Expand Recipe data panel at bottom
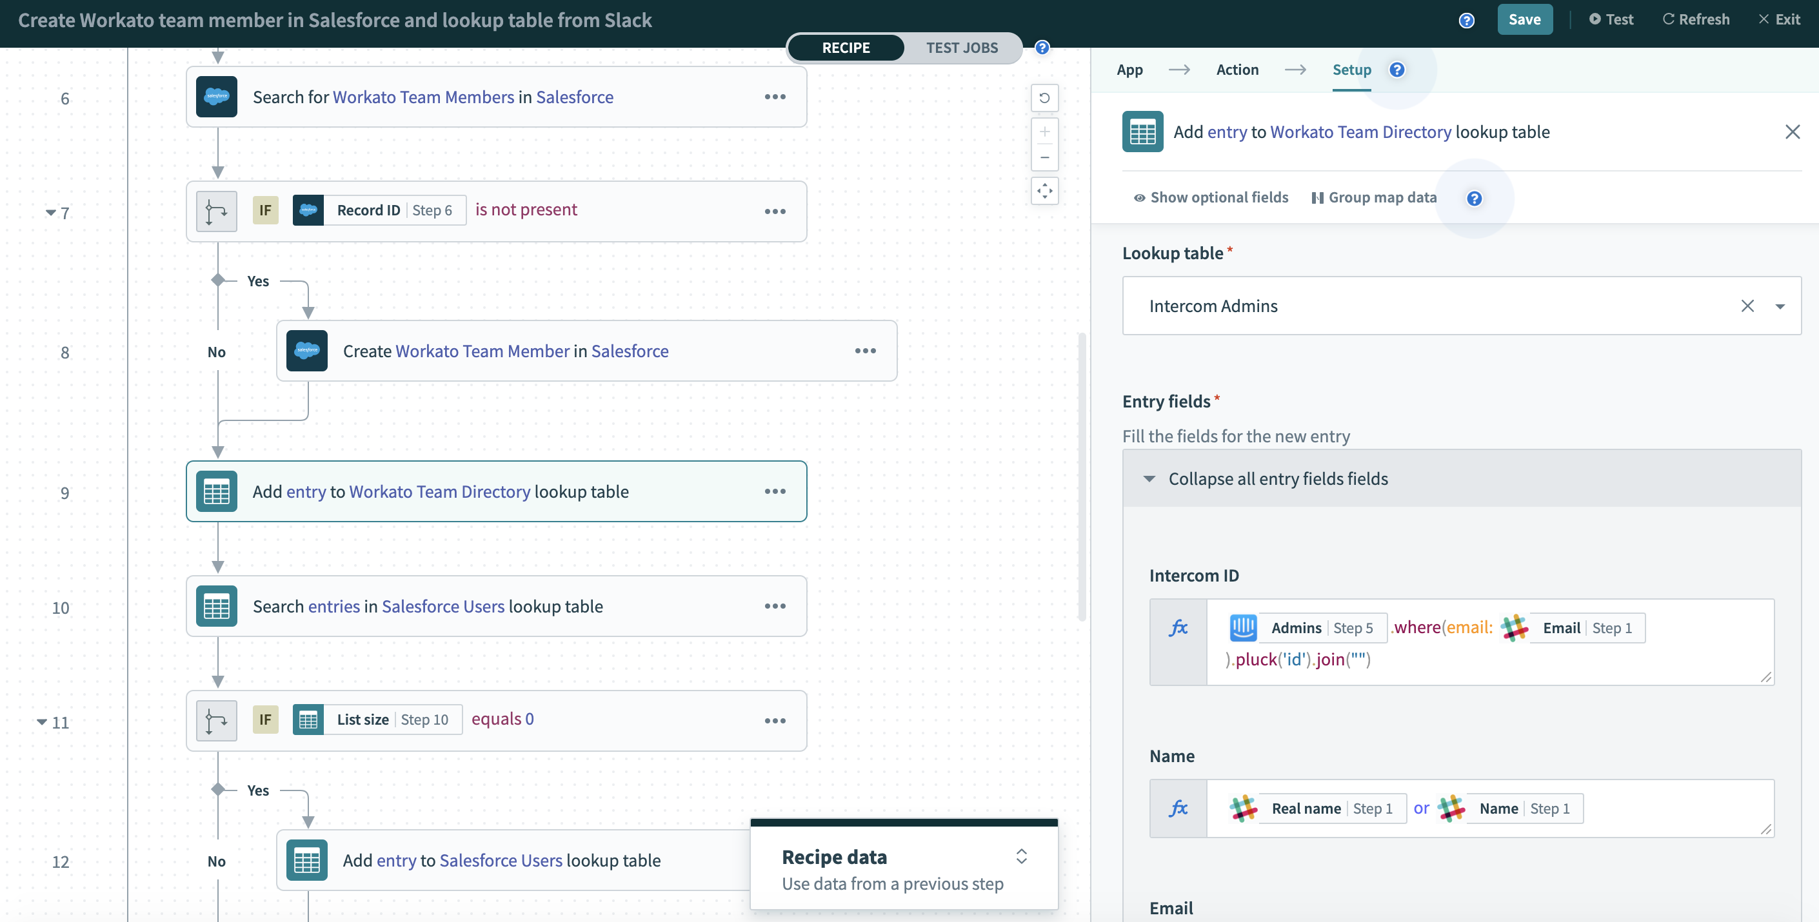 1022,856
